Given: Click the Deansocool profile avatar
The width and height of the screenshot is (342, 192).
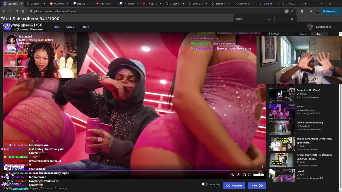Looking at the screenshot, I should coord(310,27).
